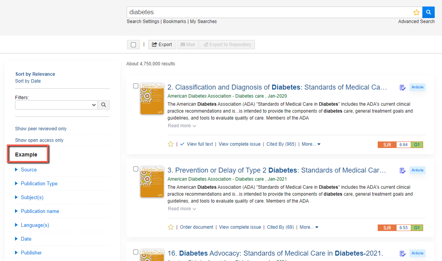Open the More... dropdown on result 2
The height and width of the screenshot is (261, 442).
(311, 144)
